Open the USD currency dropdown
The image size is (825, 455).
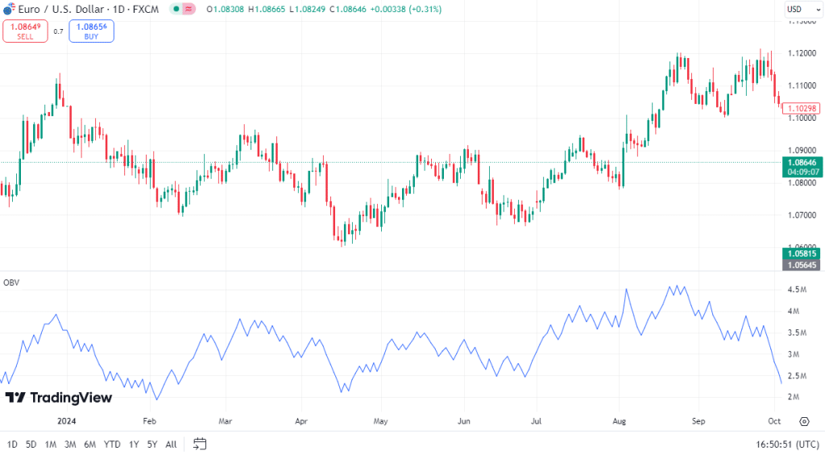[x=803, y=9]
